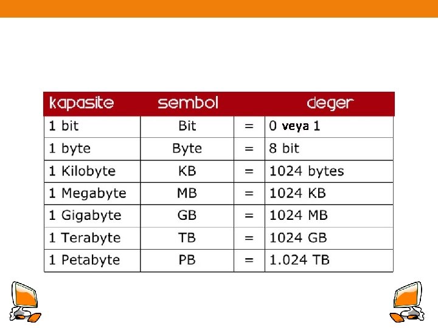
Task: Click the orange banner at the top
Action: point(219,9)
